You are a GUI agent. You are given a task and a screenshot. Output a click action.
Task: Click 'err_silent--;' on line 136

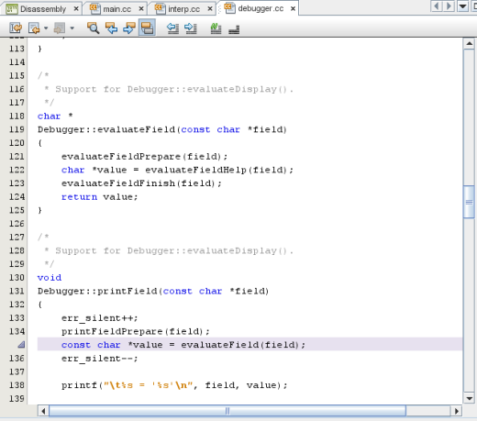100,359
